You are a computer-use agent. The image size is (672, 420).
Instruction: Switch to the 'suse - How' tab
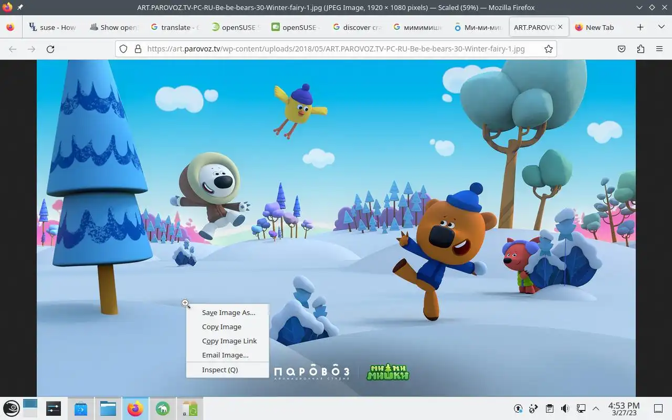tap(53, 27)
